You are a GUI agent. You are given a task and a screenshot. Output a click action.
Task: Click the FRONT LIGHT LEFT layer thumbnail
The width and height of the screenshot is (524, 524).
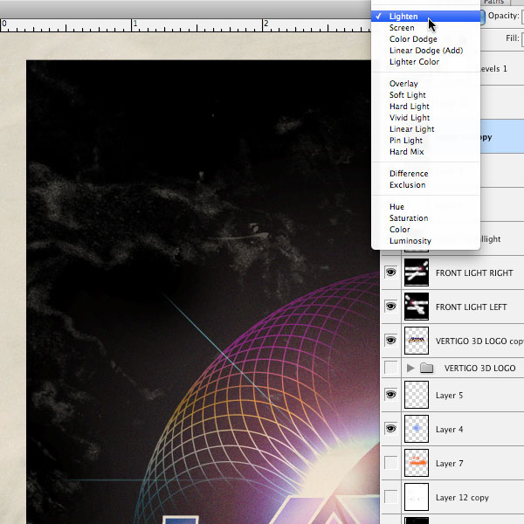[417, 307]
